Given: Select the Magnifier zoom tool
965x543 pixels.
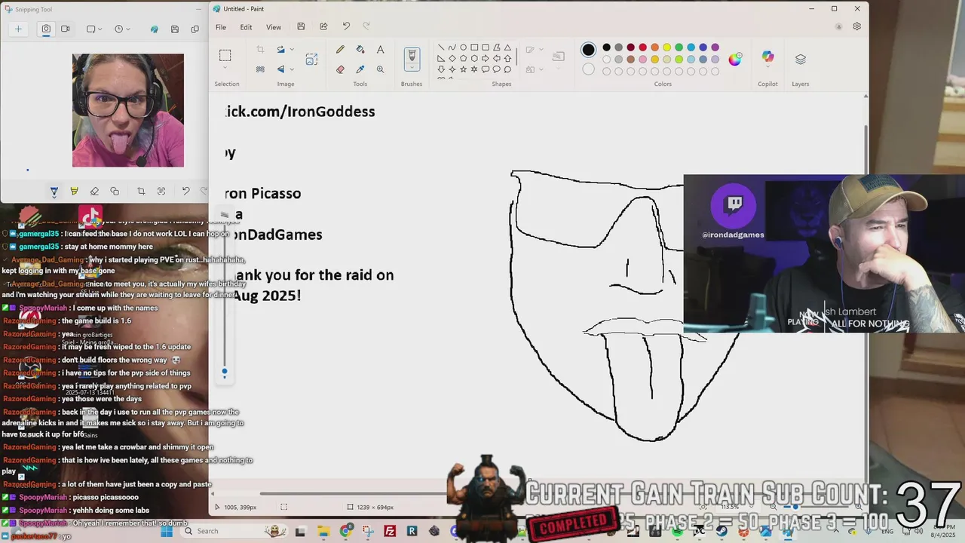Looking at the screenshot, I should click(x=380, y=69).
